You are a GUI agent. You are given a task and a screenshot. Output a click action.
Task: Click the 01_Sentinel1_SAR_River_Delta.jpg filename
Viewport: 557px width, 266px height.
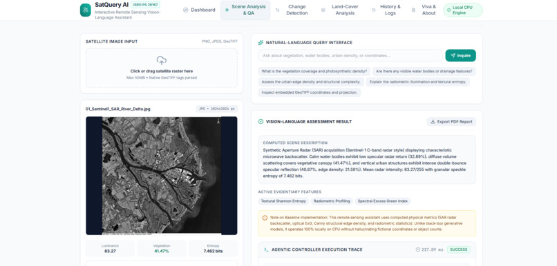click(x=118, y=109)
